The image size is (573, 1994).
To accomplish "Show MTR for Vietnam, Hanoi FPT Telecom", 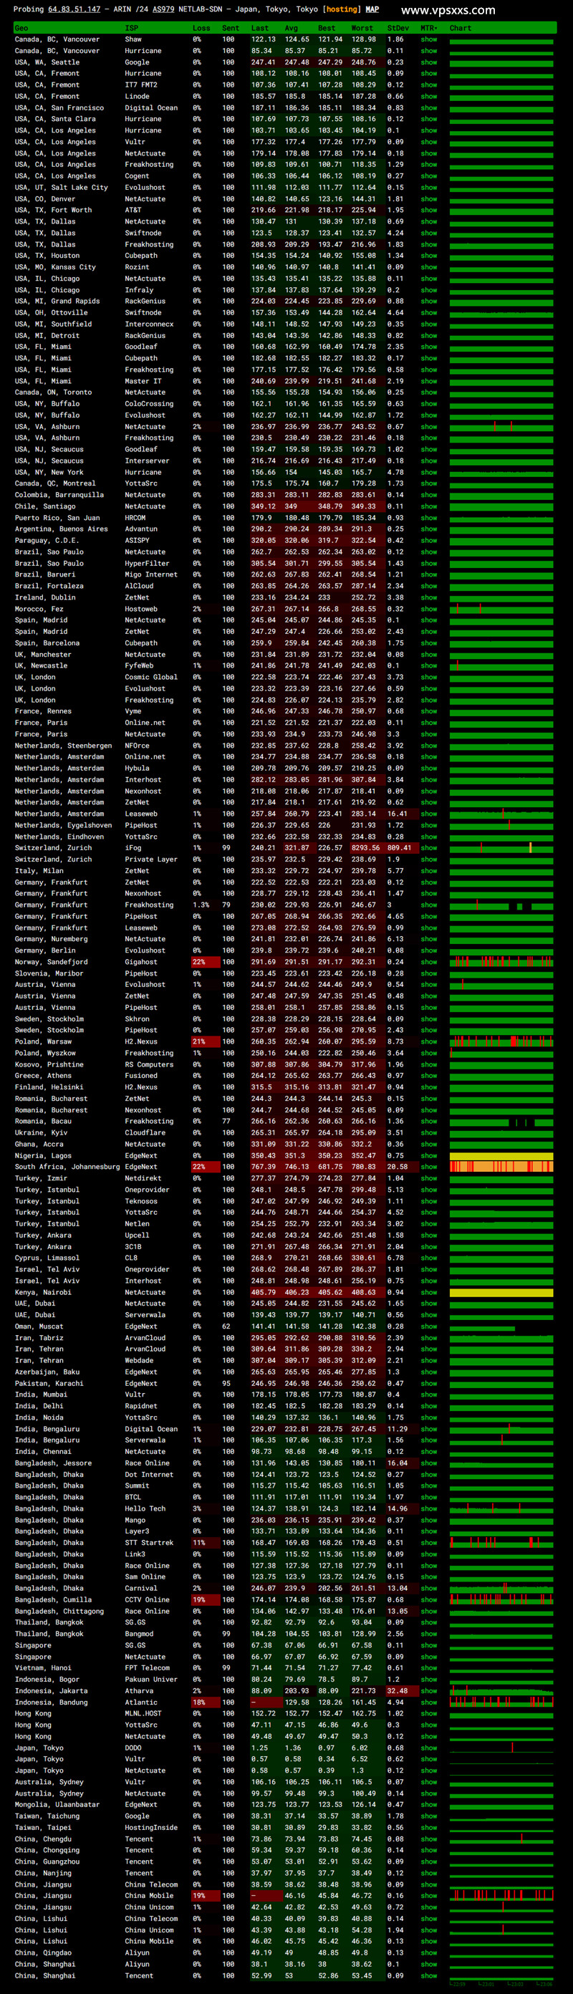I will [428, 1668].
